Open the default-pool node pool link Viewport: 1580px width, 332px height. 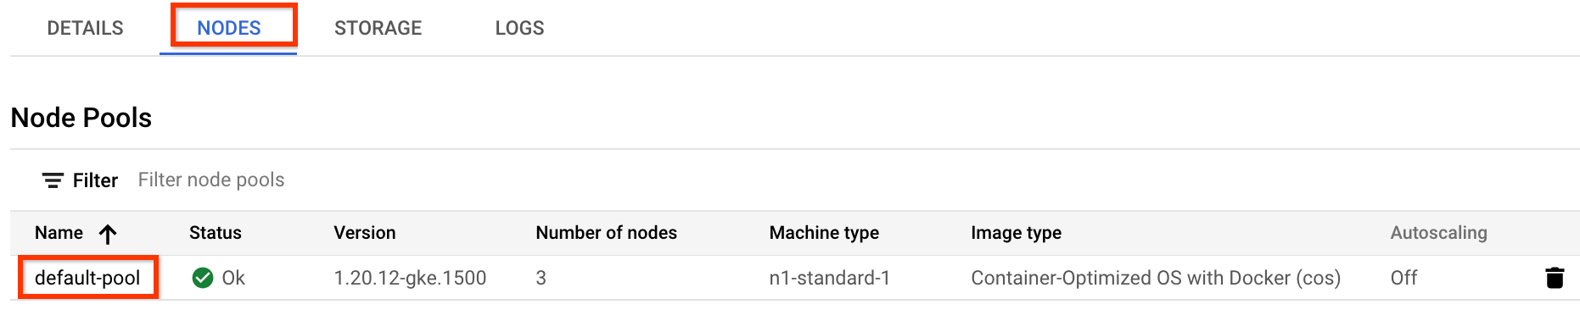[87, 278]
